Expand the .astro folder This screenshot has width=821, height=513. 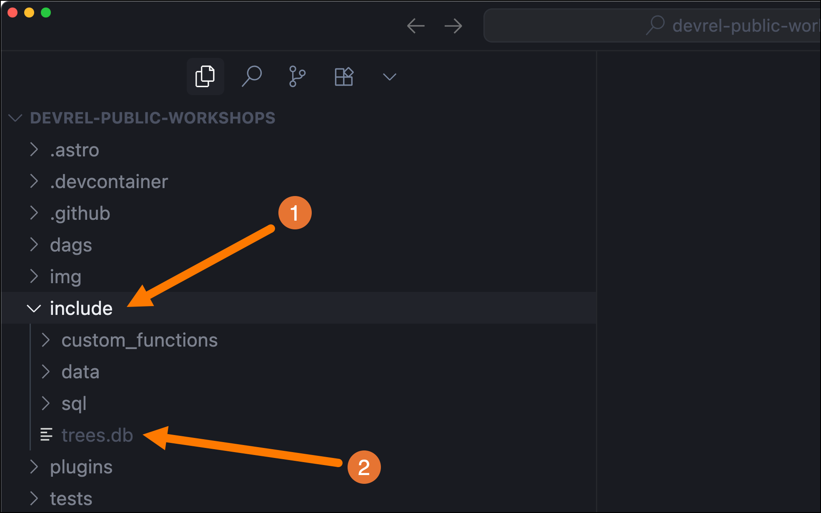(34, 150)
